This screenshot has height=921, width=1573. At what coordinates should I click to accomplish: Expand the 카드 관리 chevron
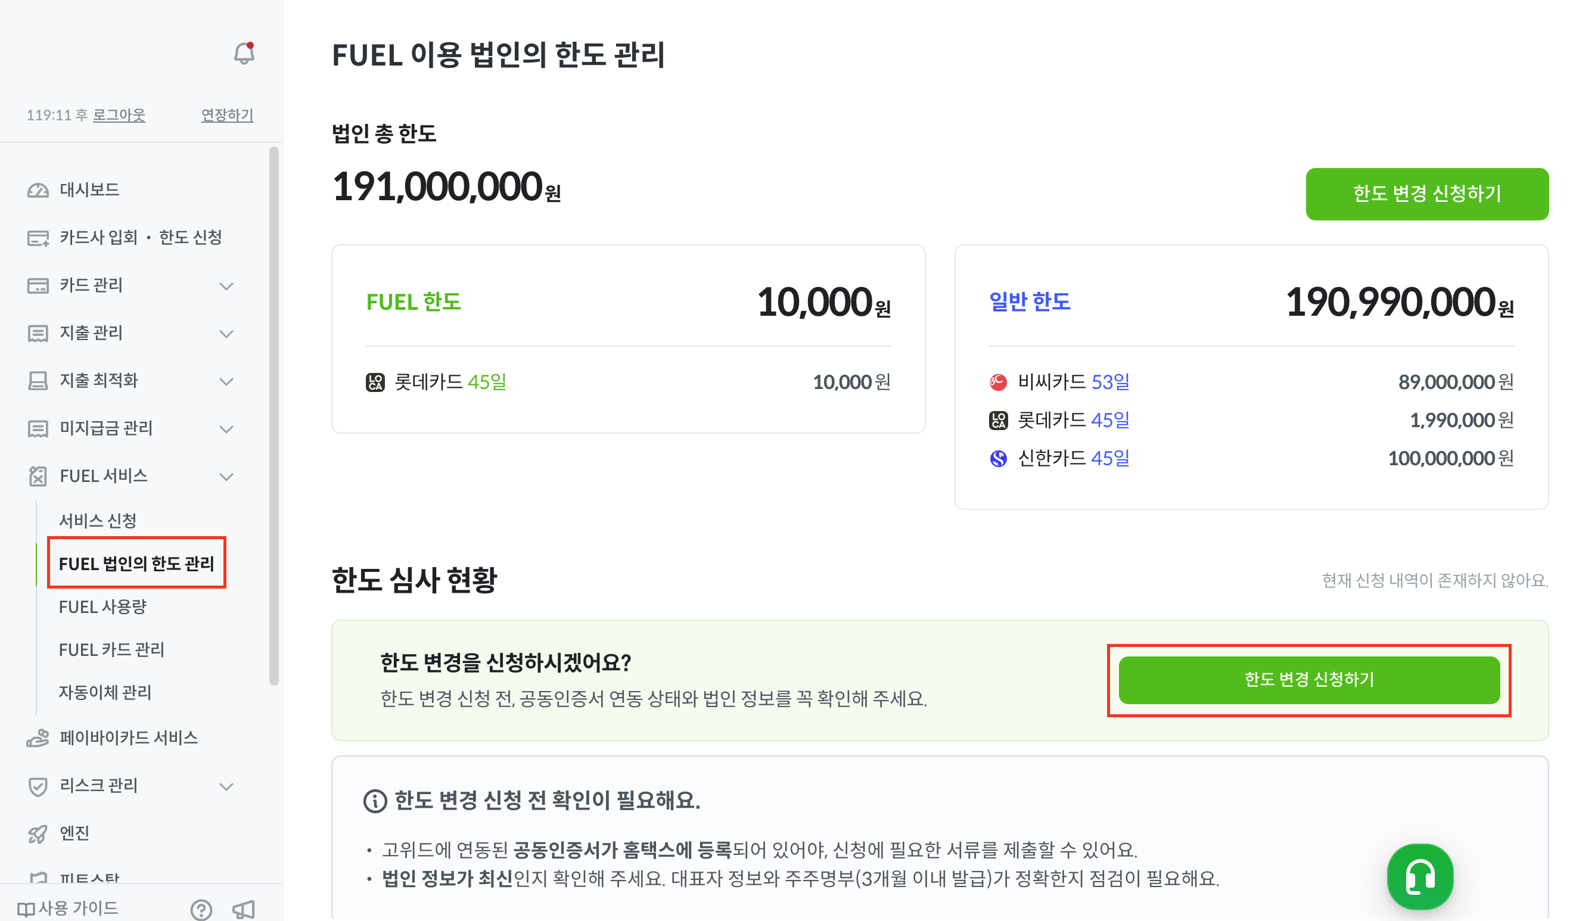tap(226, 287)
